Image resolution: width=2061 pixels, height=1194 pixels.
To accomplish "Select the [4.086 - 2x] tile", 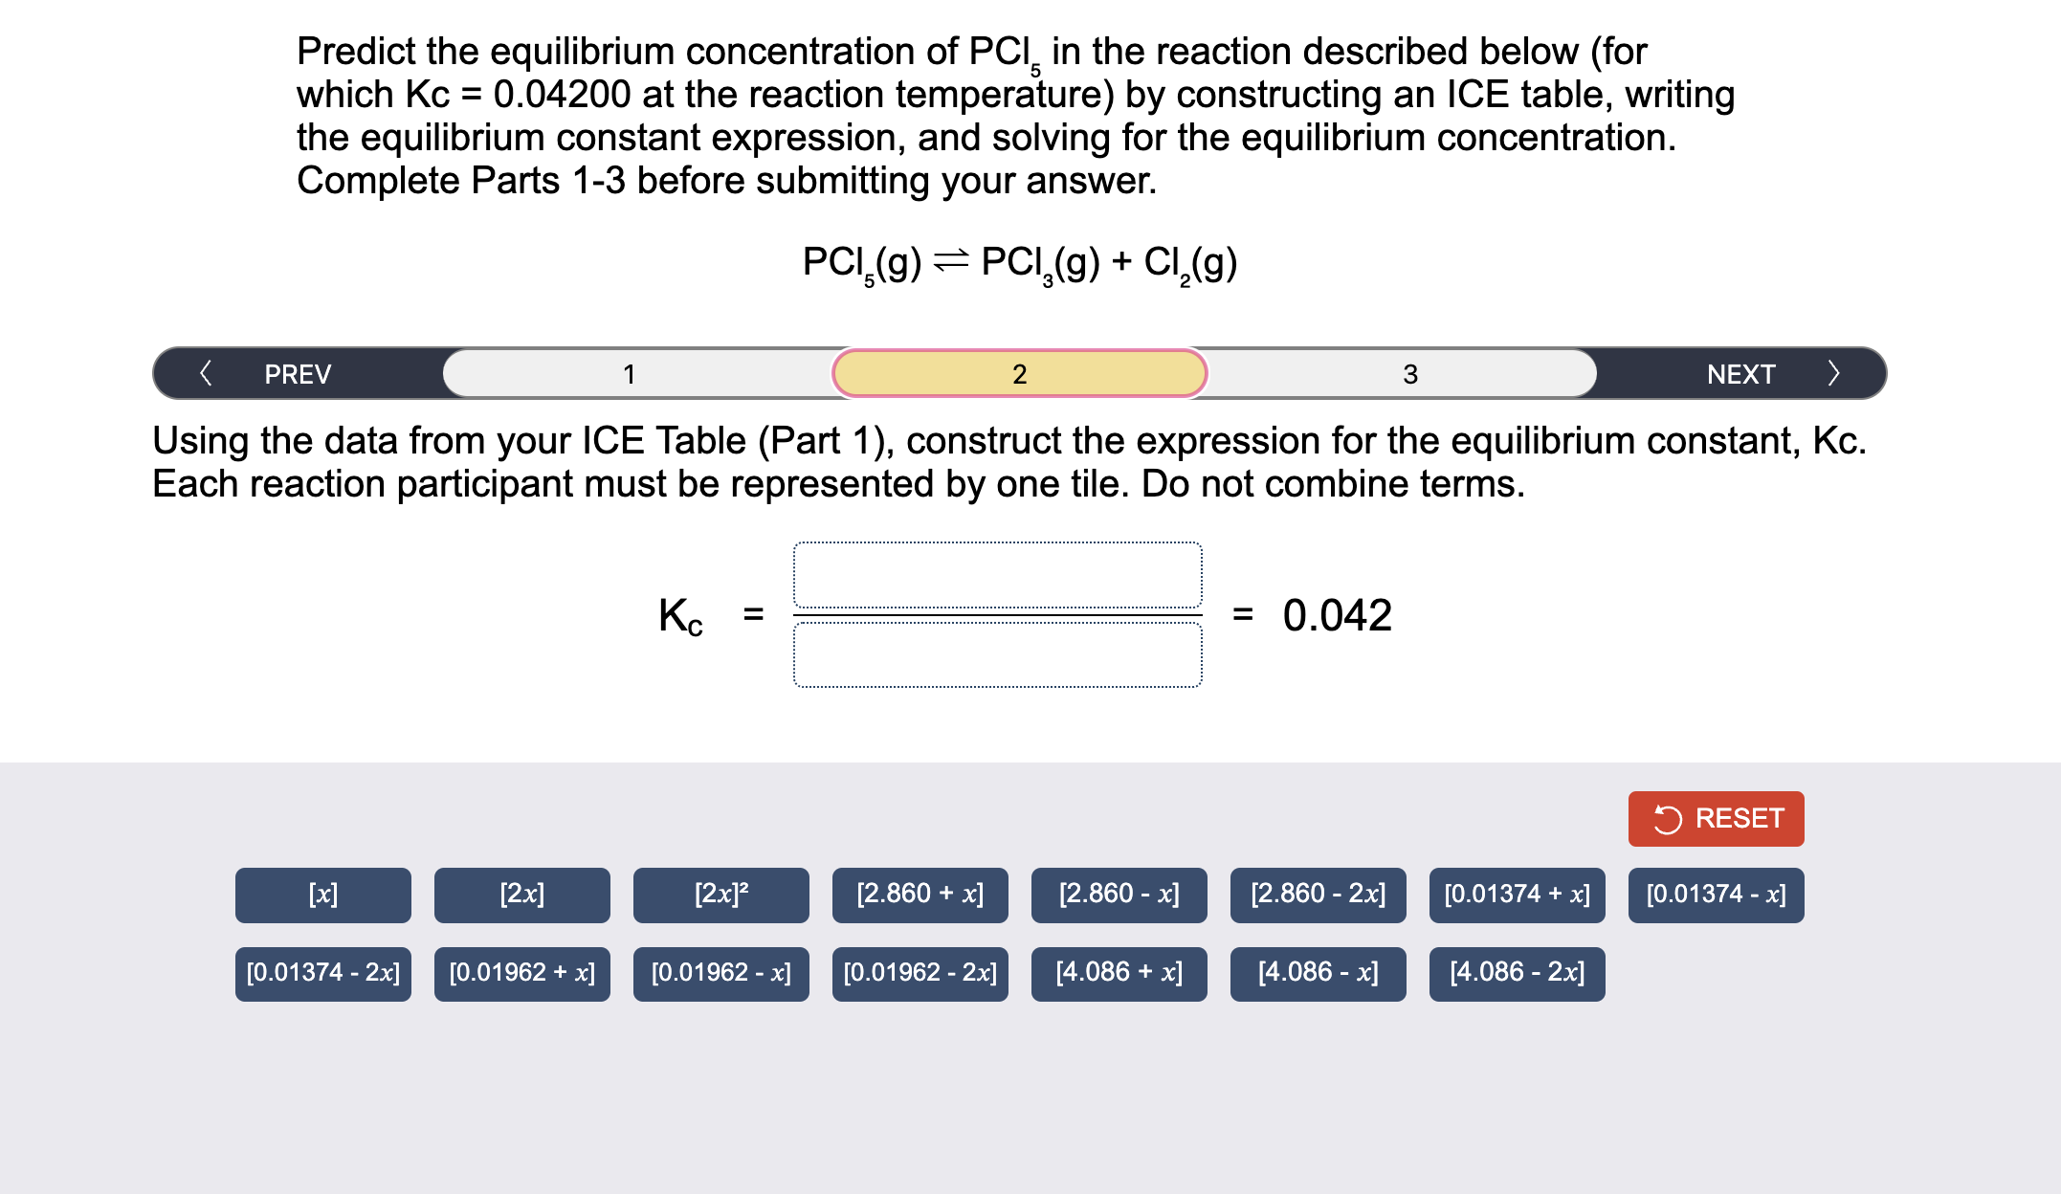I will 1517,973.
